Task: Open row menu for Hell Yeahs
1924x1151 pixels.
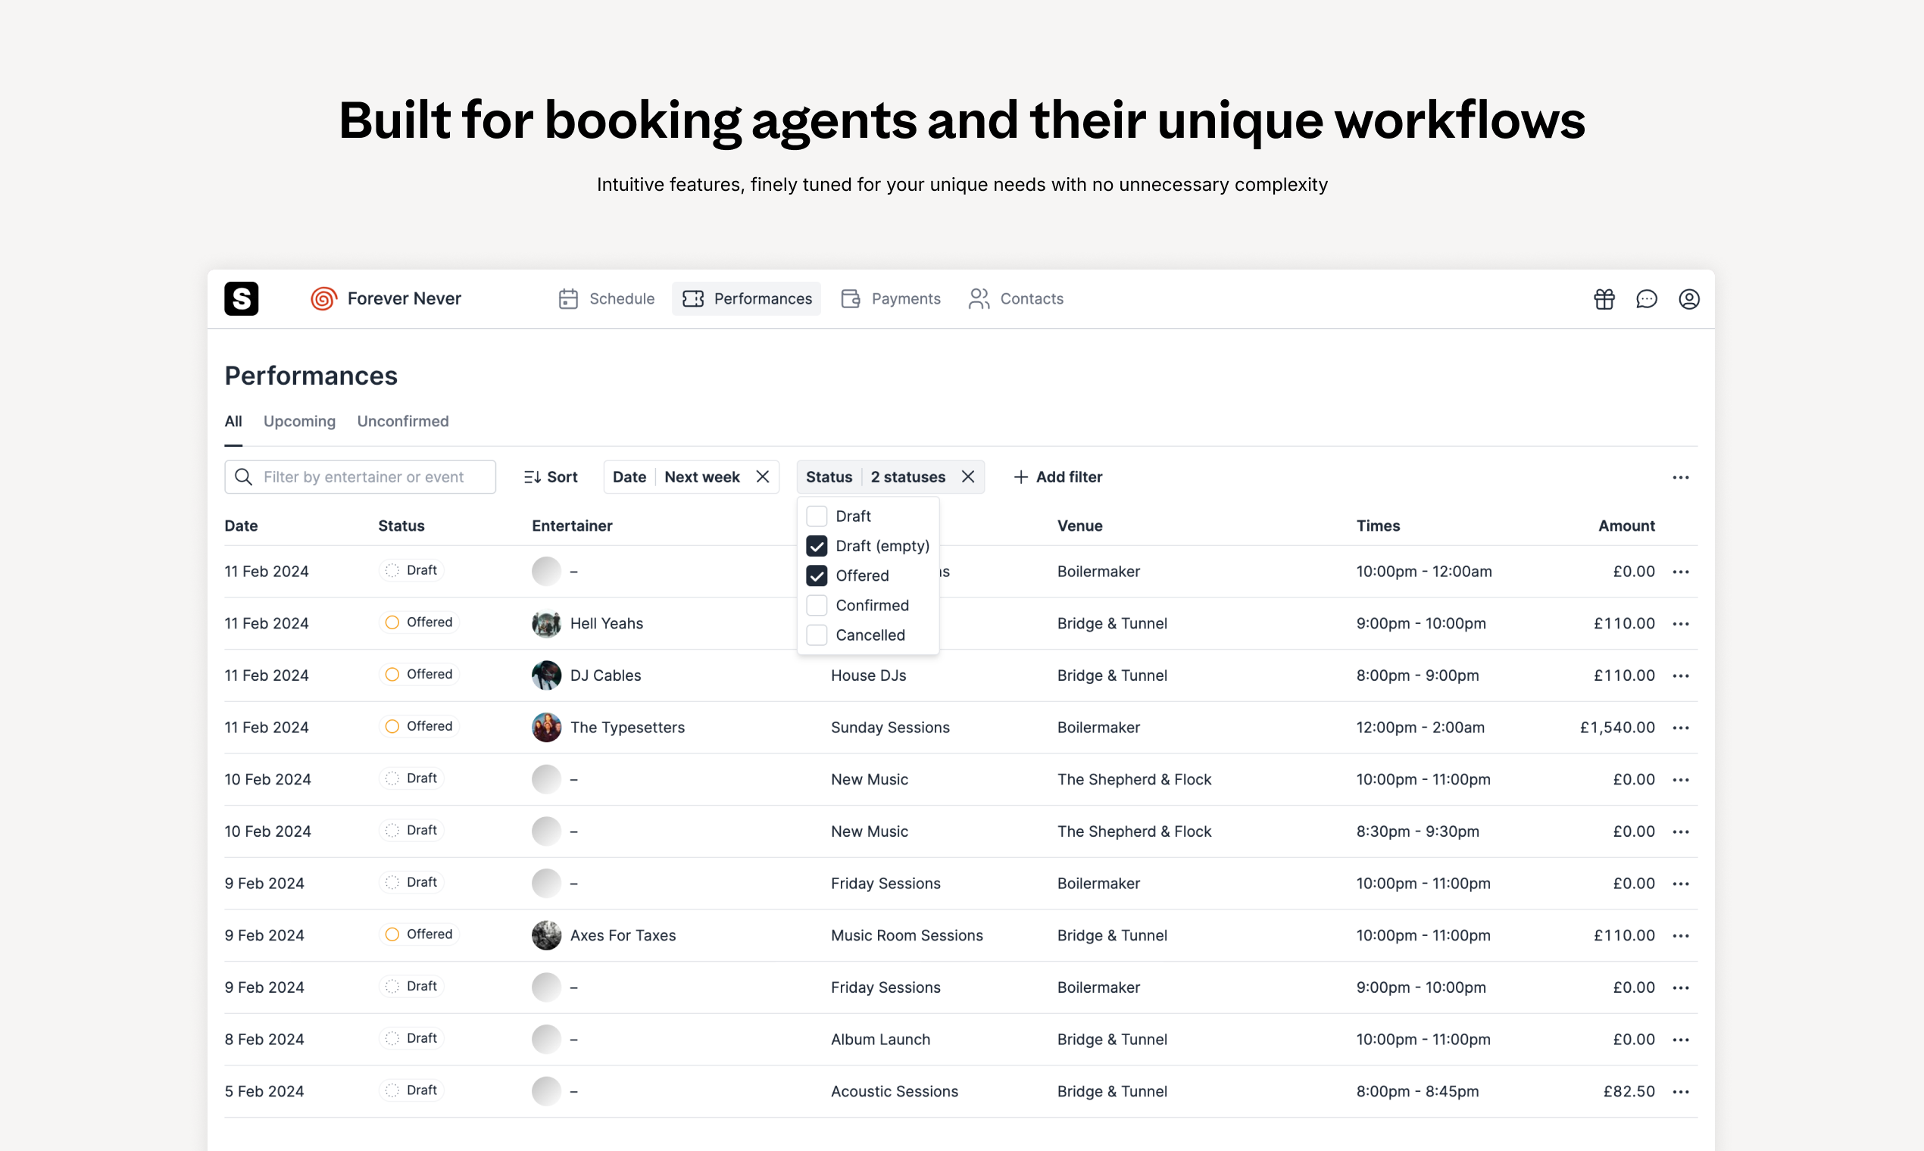Action: (x=1680, y=624)
